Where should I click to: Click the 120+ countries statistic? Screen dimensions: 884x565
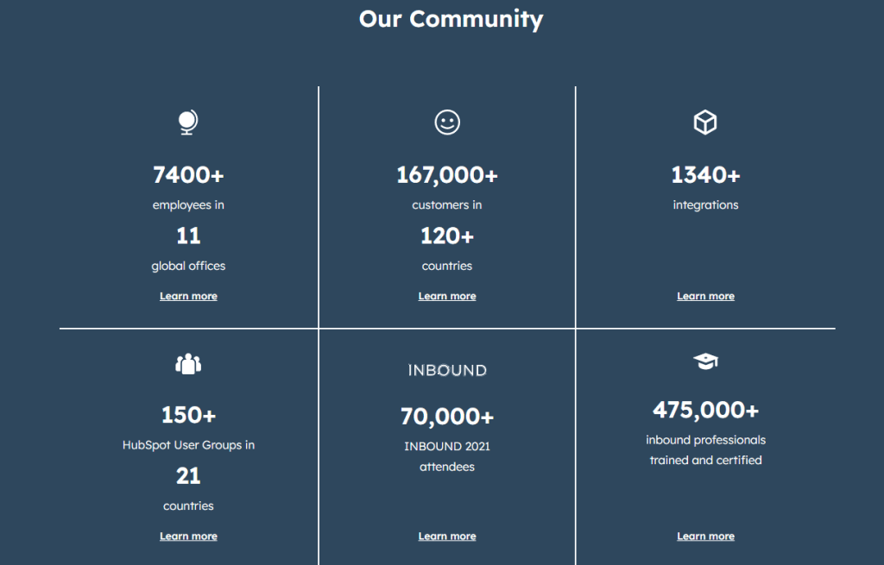446,235
